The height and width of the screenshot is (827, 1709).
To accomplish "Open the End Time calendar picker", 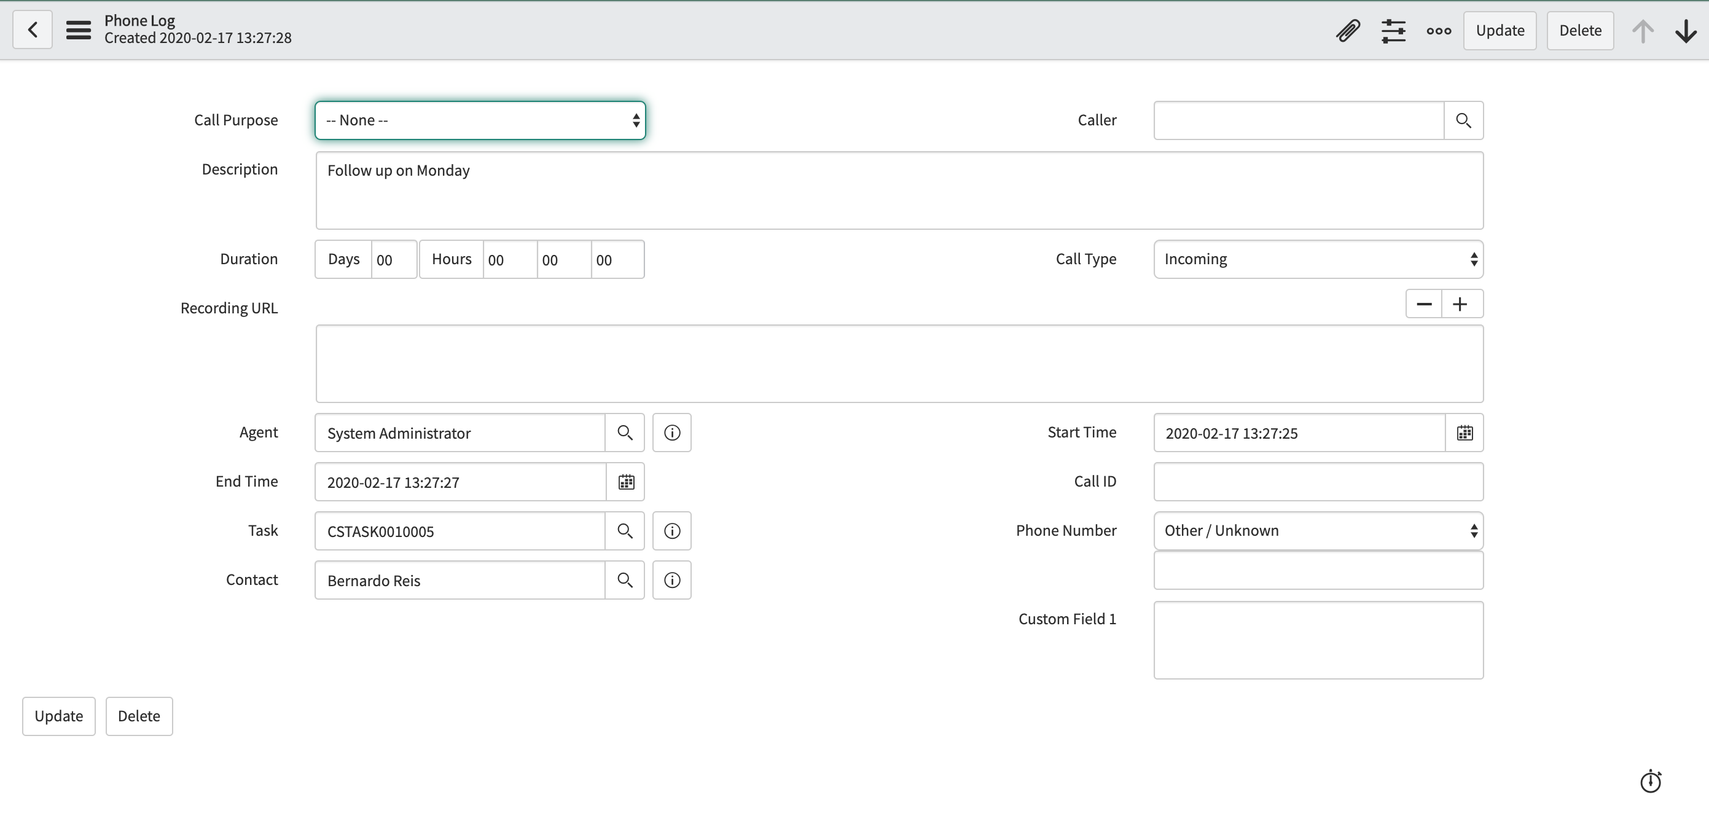I will coord(625,482).
